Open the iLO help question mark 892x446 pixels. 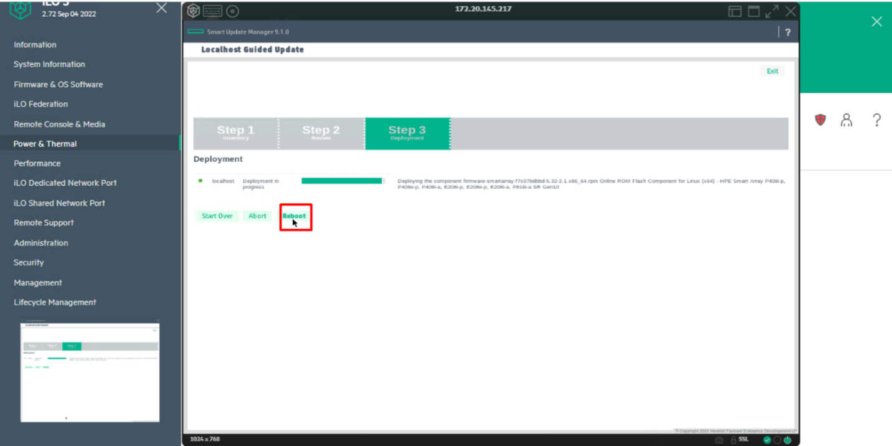pos(876,120)
